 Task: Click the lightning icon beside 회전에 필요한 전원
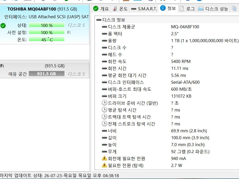coord(105,158)
